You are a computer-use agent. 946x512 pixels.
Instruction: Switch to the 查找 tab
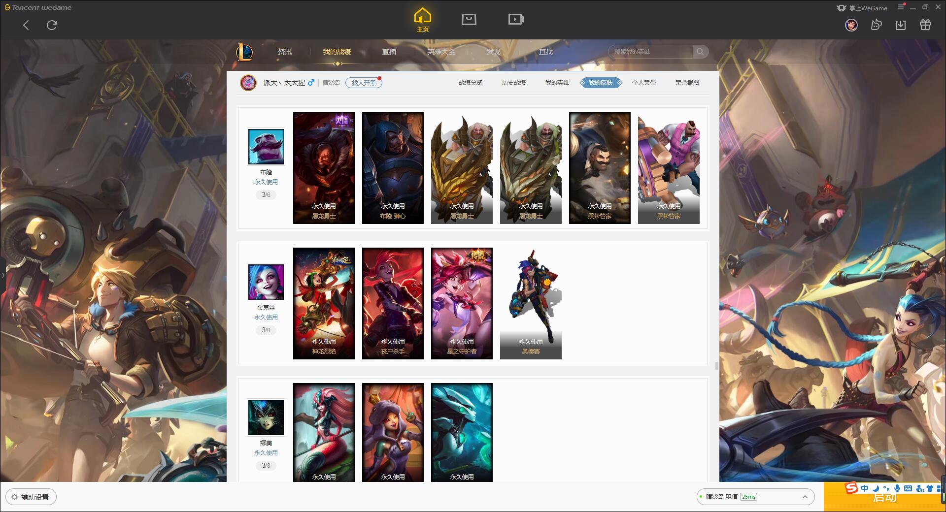(545, 52)
